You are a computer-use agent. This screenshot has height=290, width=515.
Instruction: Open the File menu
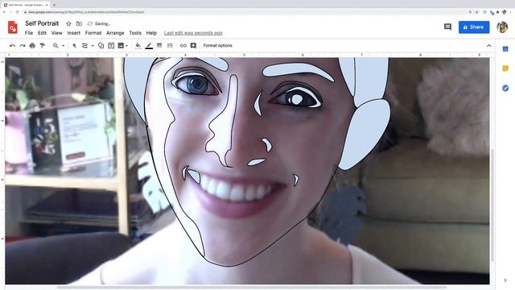click(x=29, y=33)
